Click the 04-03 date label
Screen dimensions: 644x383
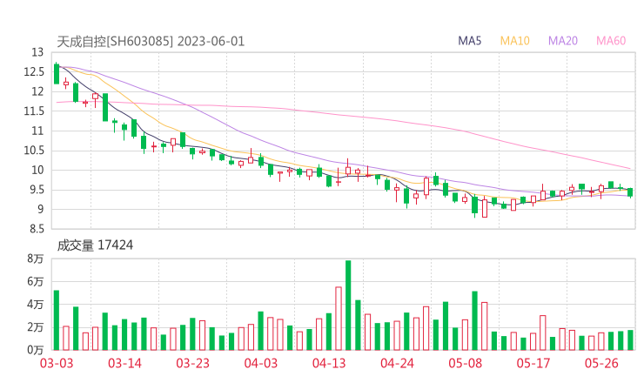click(x=261, y=363)
